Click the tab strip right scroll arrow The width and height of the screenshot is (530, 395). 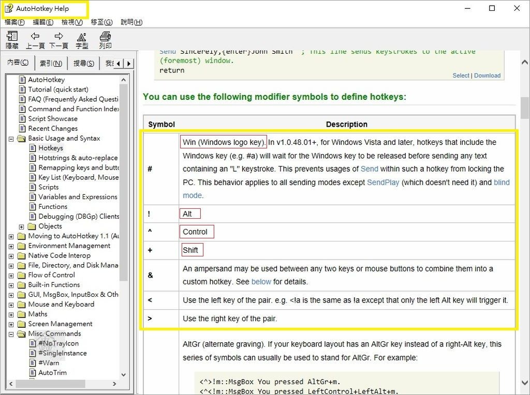click(129, 64)
